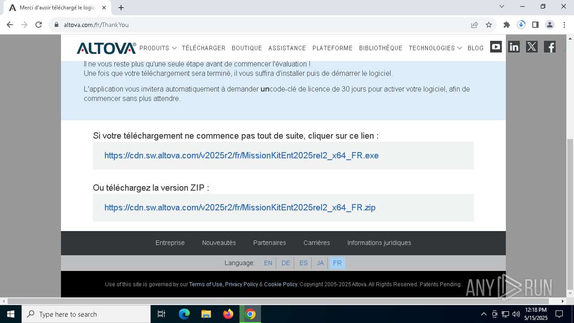Open ASSISTANCE menu item
This screenshot has width=574, height=323.
point(287,48)
